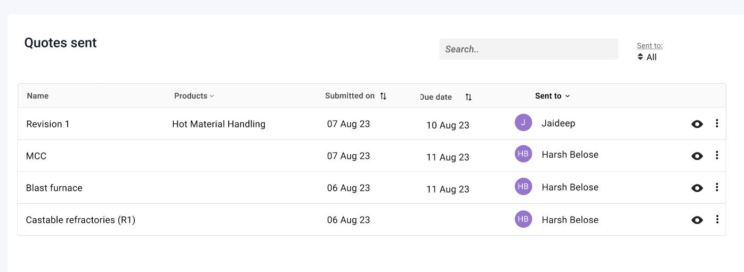Click the Name column header
This screenshot has width=744, height=272.
(x=38, y=96)
